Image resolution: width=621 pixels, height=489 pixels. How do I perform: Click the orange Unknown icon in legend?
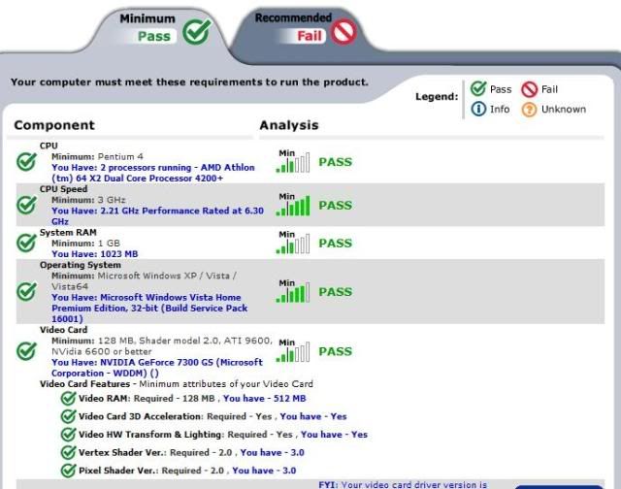[x=530, y=110]
